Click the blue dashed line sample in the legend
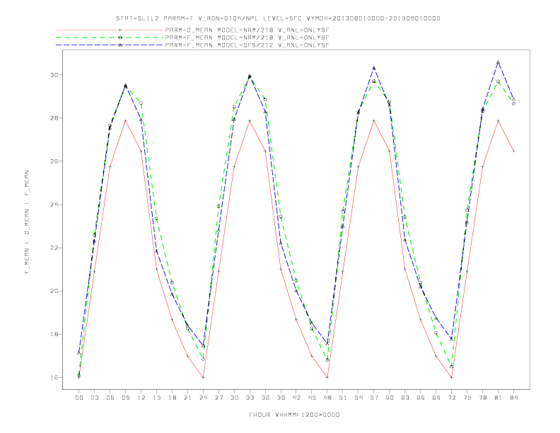Image resolution: width=560 pixels, height=433 pixels. click(110, 45)
